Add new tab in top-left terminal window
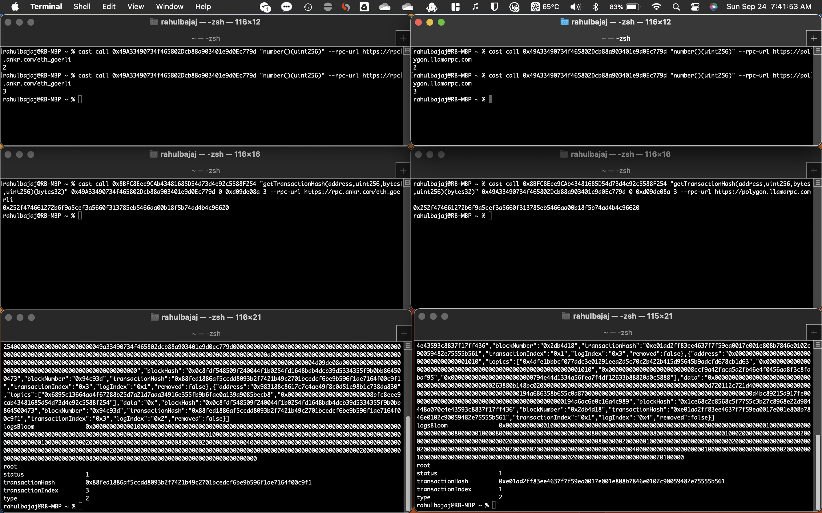Screen dimensions: 822x513 coord(403,38)
